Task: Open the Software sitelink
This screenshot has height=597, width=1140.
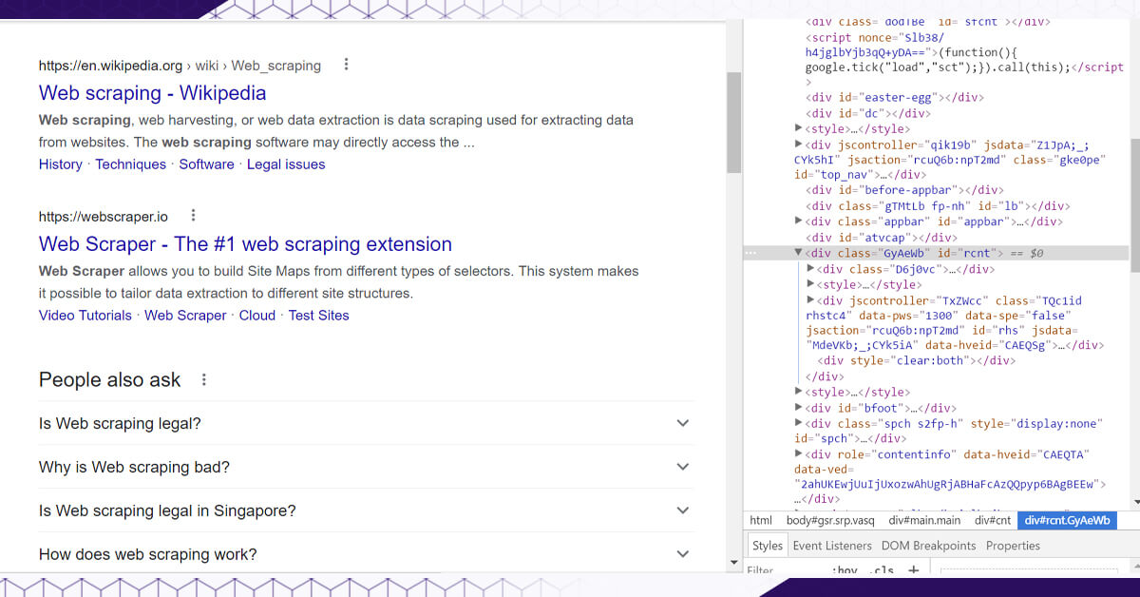Action: 206,164
